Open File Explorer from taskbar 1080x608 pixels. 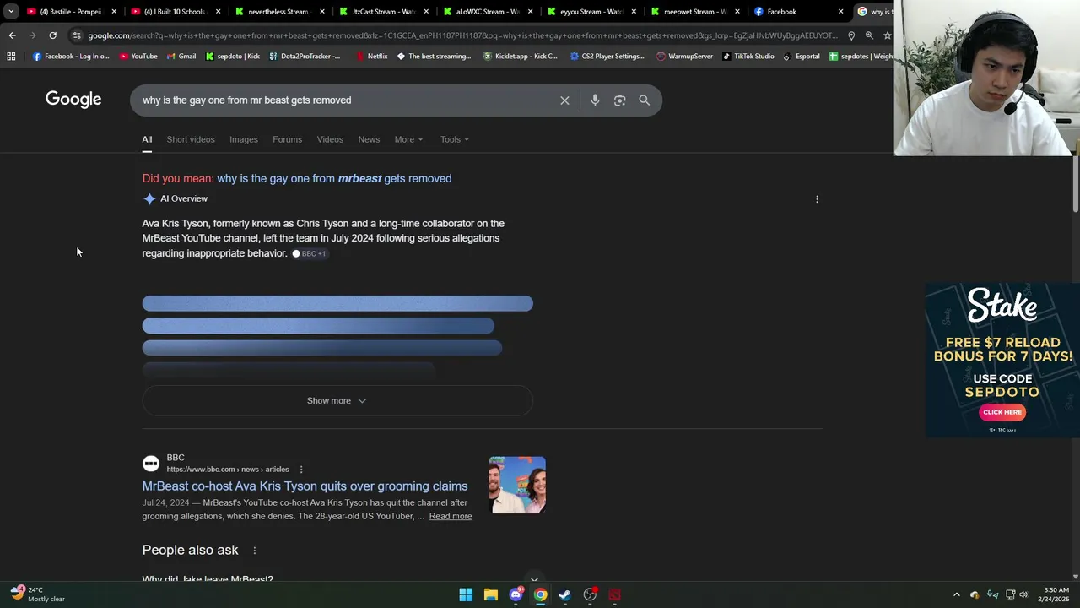[x=490, y=594]
